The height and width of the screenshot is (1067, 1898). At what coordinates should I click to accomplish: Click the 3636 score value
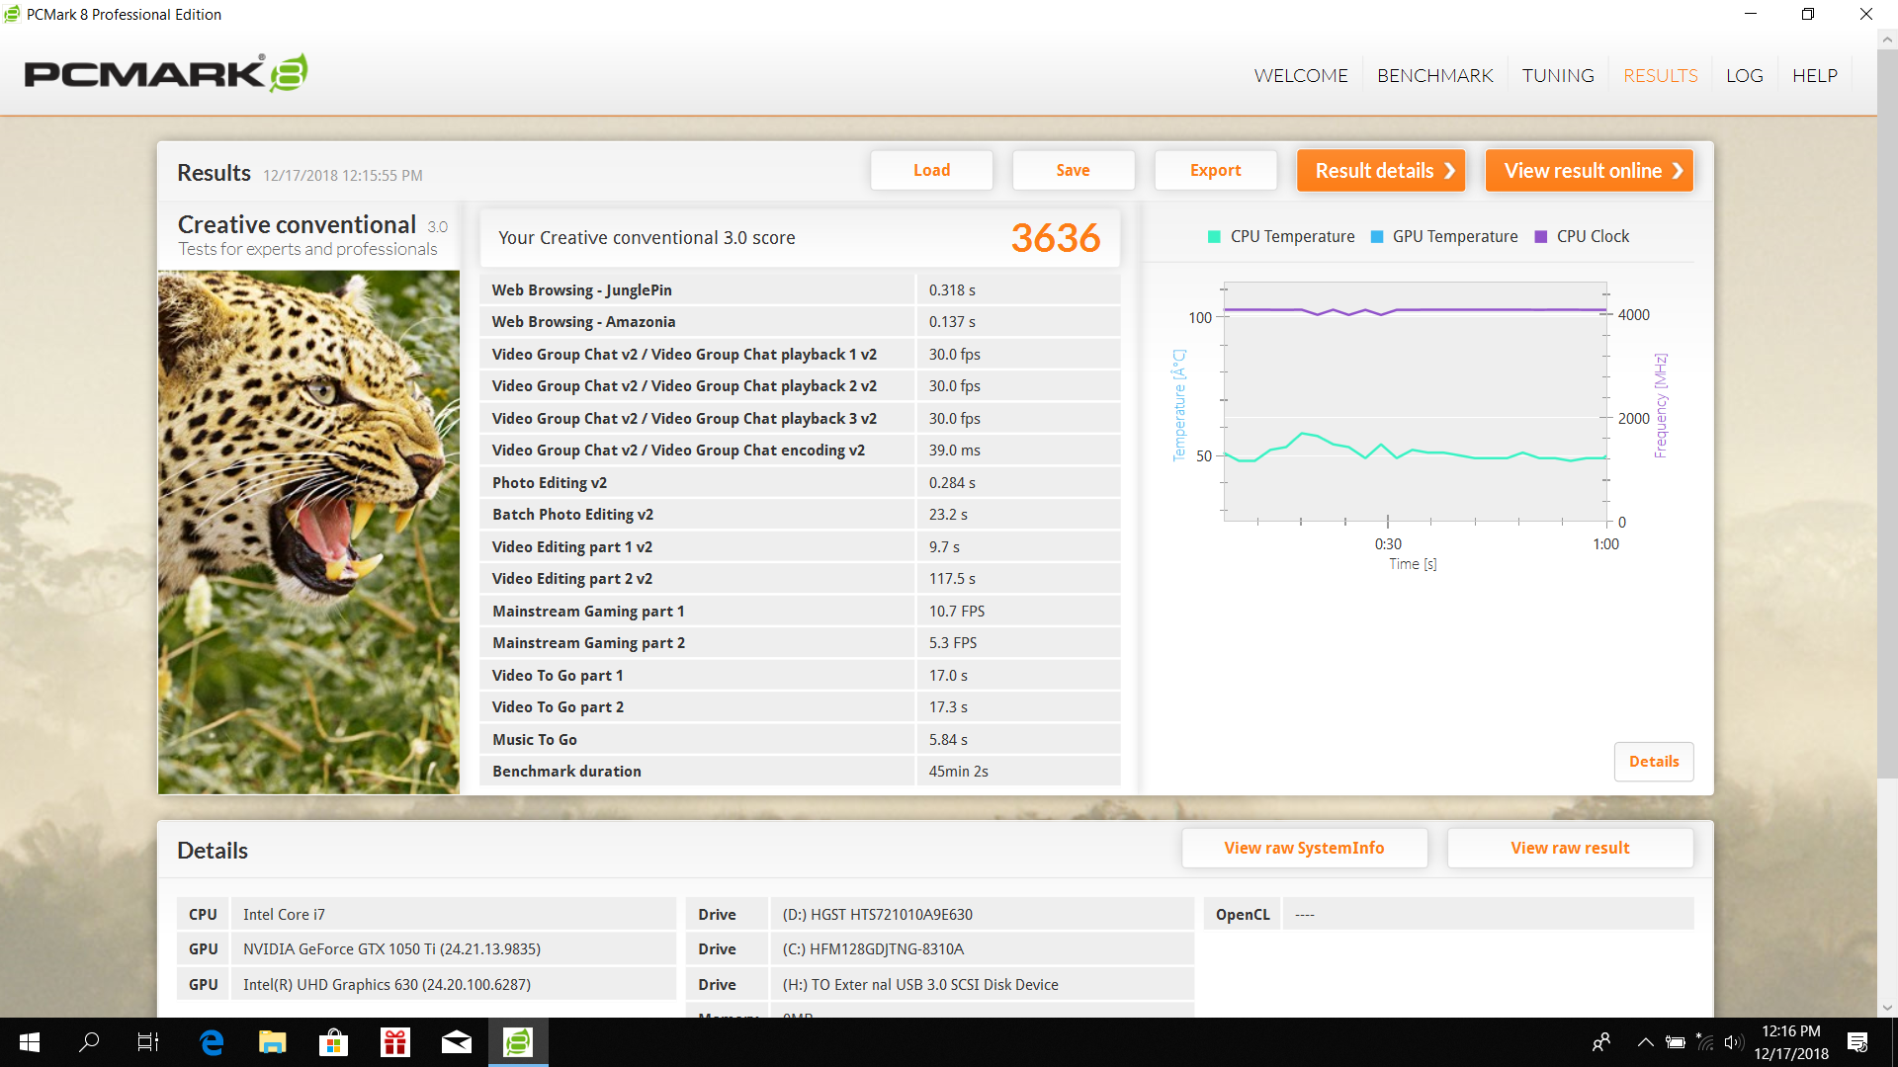coord(1055,237)
